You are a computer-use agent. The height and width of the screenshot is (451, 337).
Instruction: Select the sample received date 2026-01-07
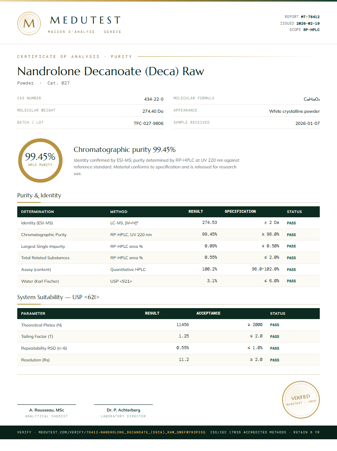[x=307, y=123]
